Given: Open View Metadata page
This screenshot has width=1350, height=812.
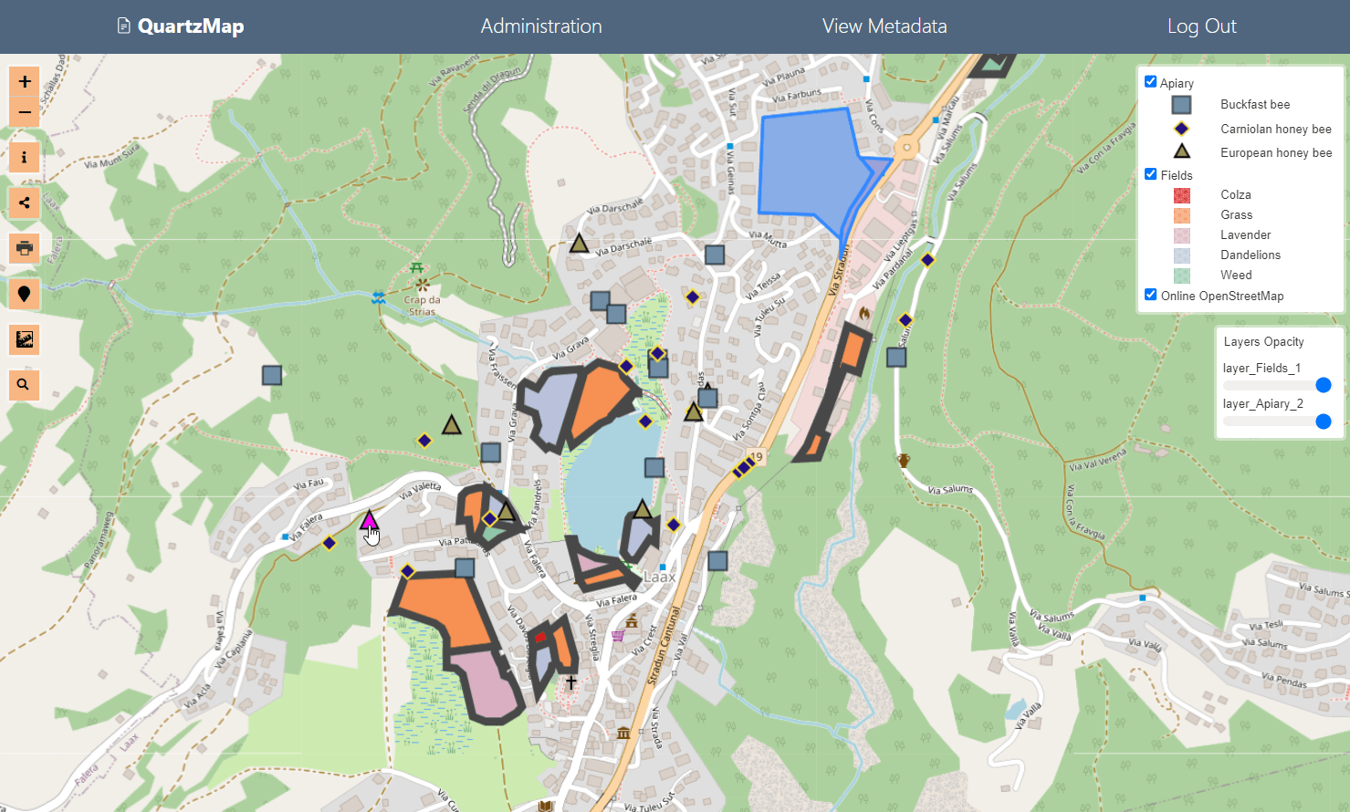Looking at the screenshot, I should [x=884, y=26].
